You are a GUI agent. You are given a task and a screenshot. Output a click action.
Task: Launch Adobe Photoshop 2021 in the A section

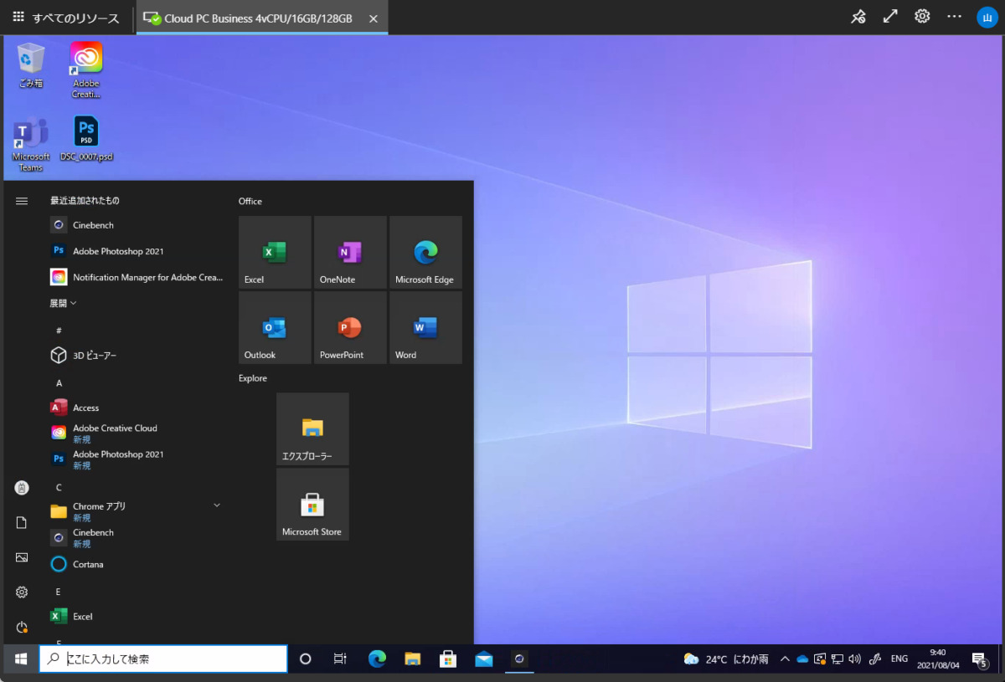137,459
